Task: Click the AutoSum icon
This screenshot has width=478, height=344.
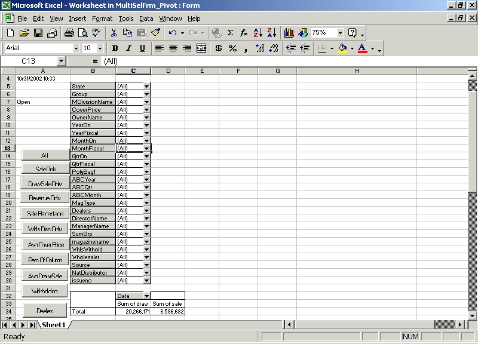Action: click(x=230, y=33)
